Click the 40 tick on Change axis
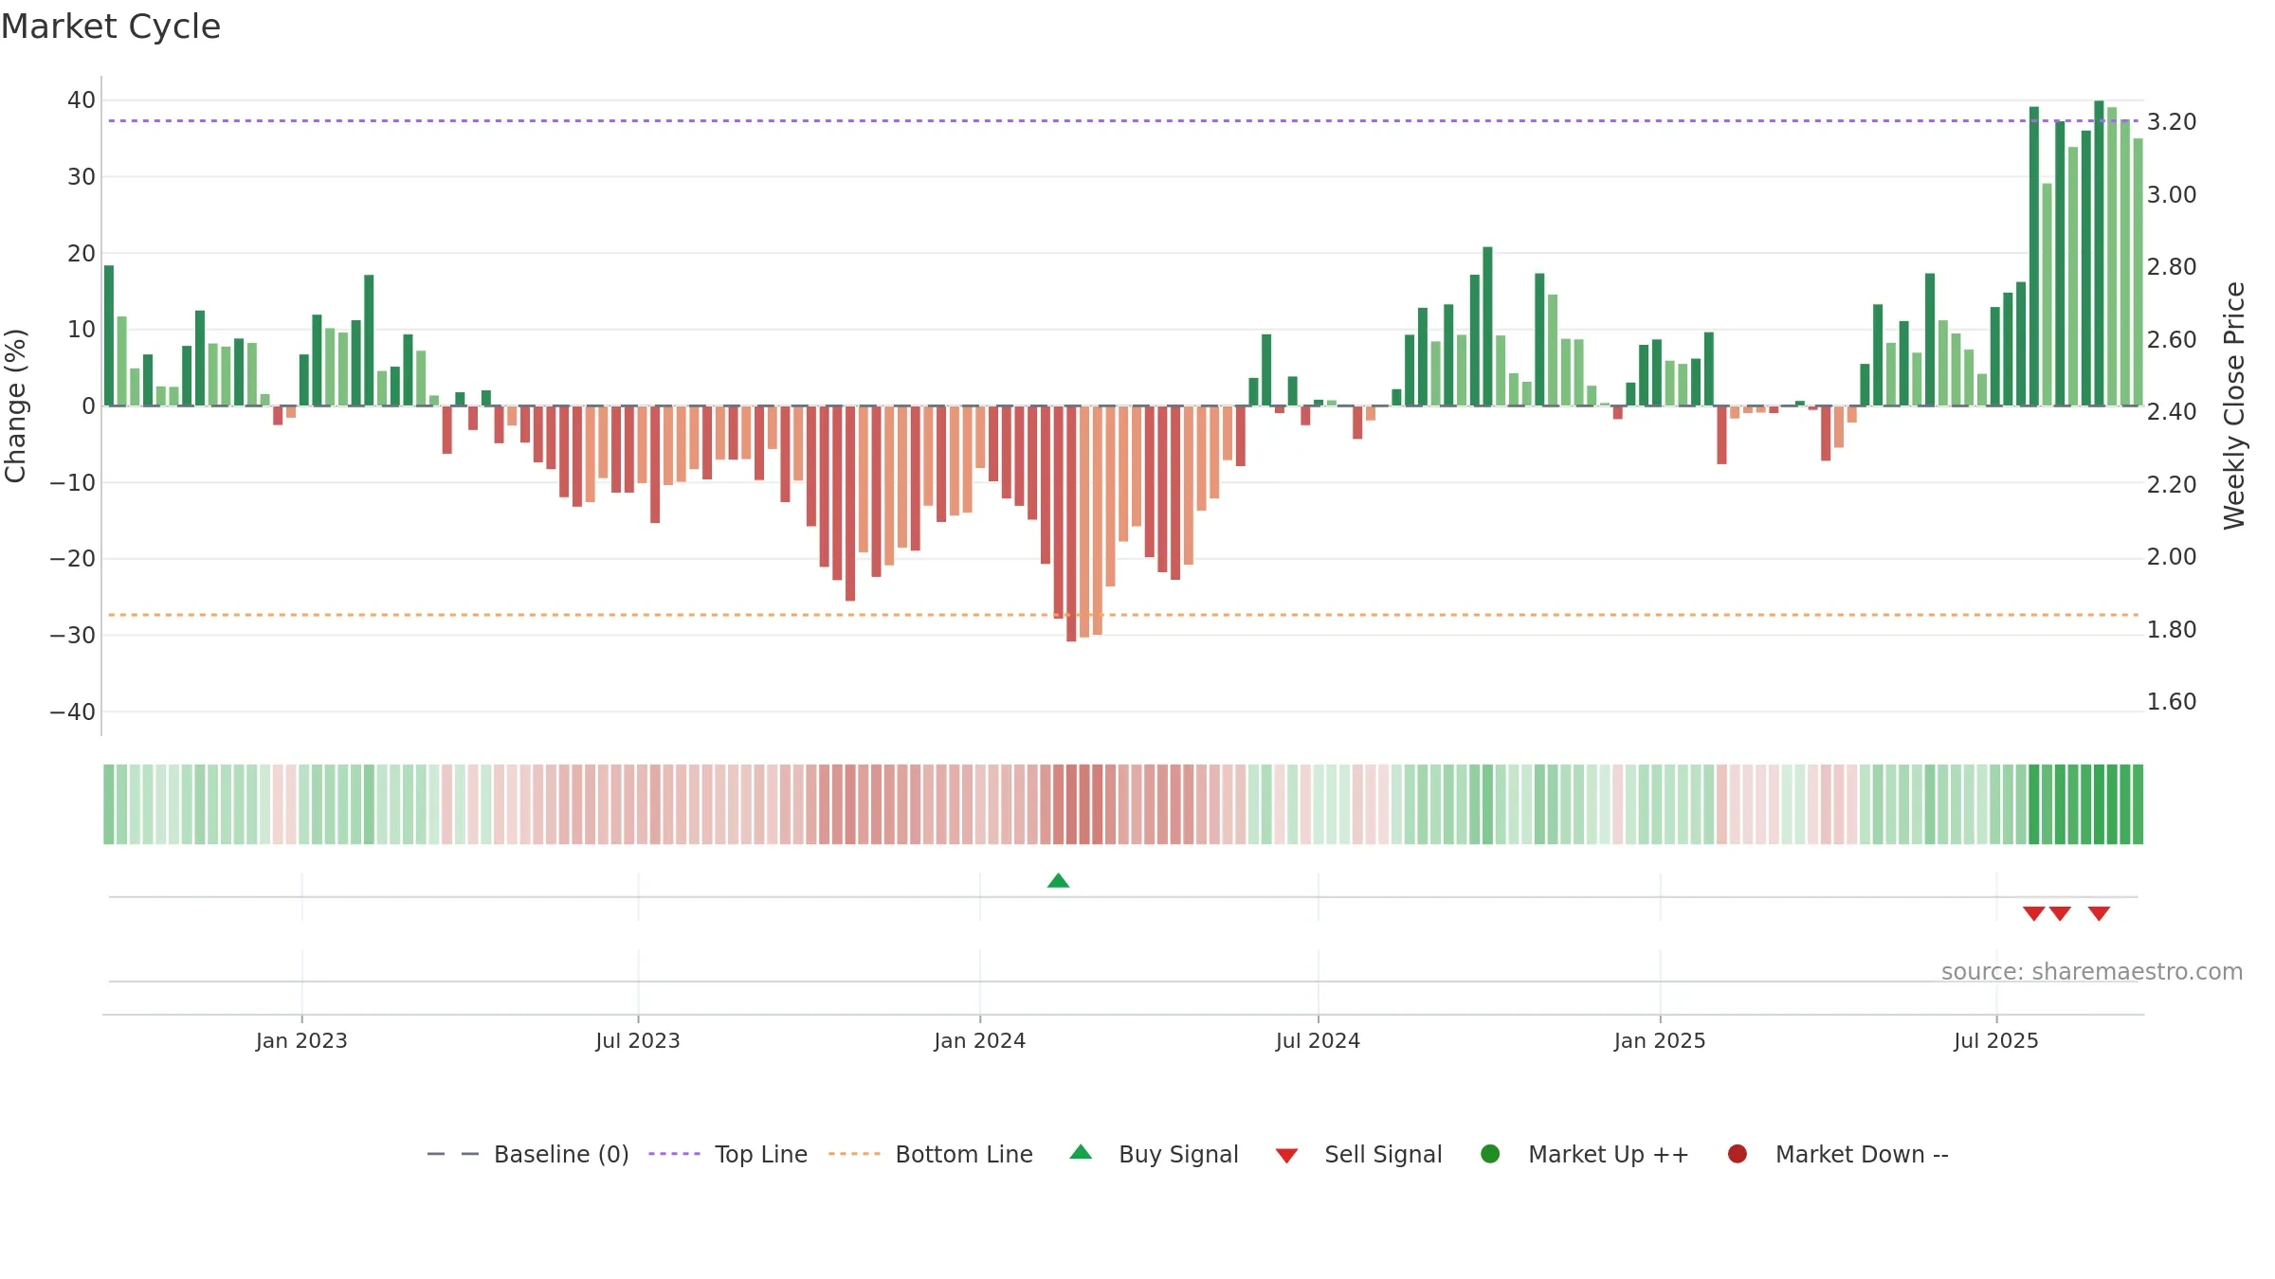2275x1279 pixels. tap(82, 100)
